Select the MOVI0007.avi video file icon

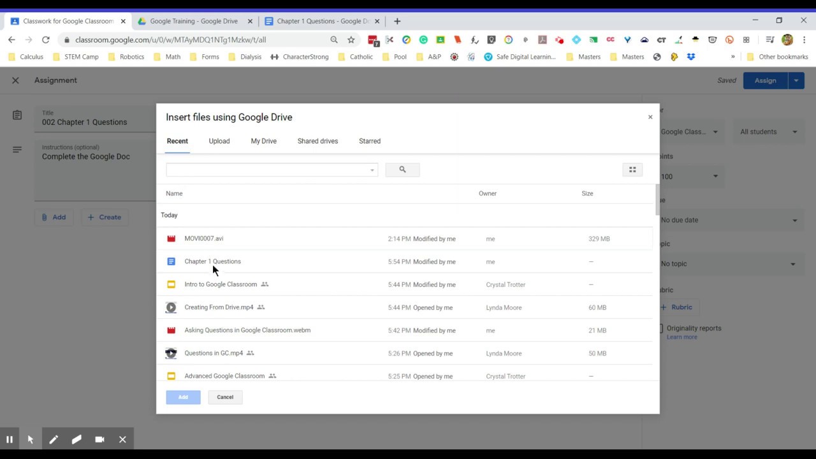click(x=171, y=238)
